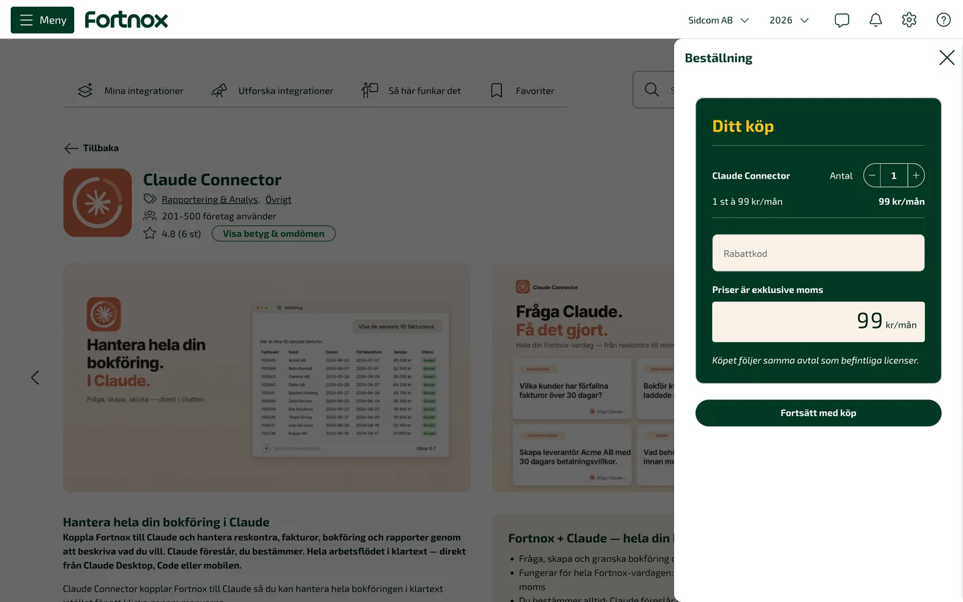Open the Favoriter tab

click(522, 90)
